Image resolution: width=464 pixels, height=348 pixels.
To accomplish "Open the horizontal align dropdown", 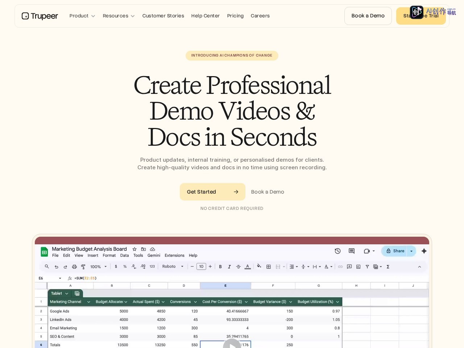I will point(293,267).
